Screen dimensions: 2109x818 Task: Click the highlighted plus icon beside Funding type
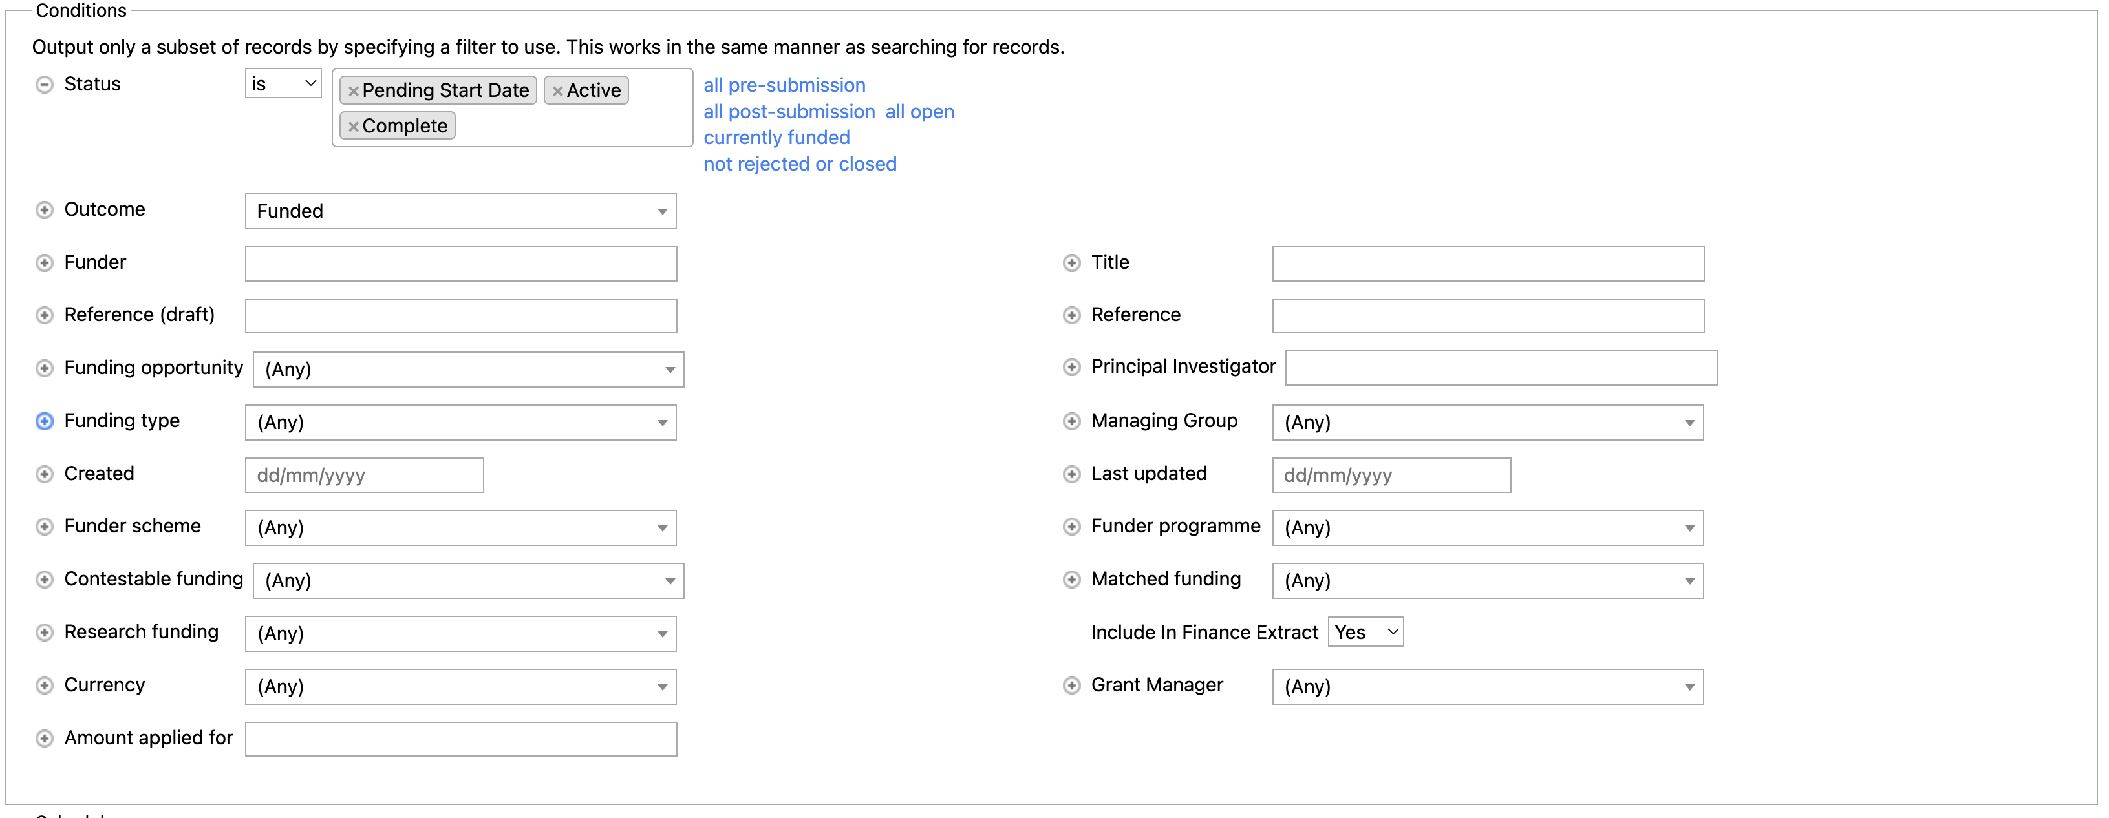[x=44, y=421]
